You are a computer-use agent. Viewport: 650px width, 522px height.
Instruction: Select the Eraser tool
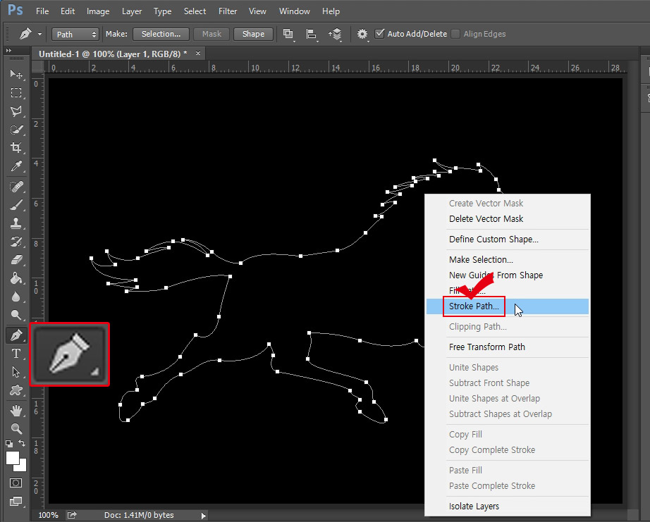click(16, 260)
